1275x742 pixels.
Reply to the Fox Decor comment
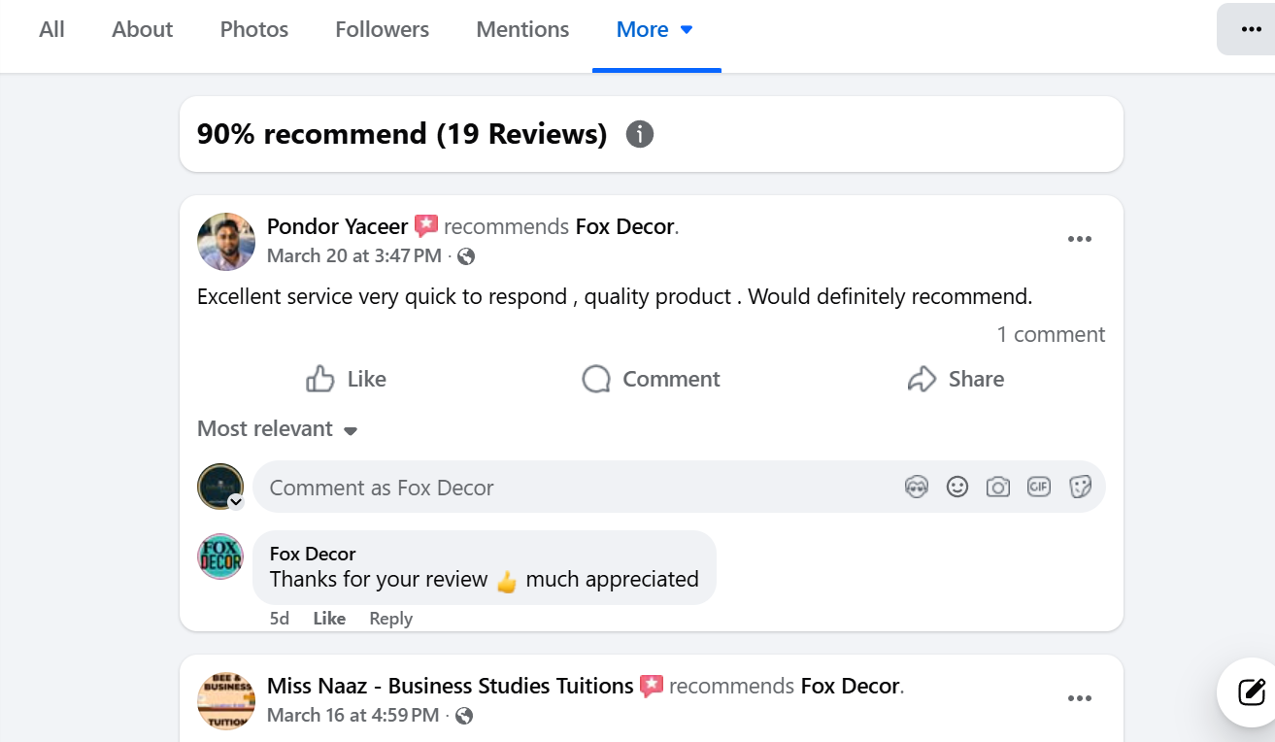pyautogui.click(x=390, y=619)
